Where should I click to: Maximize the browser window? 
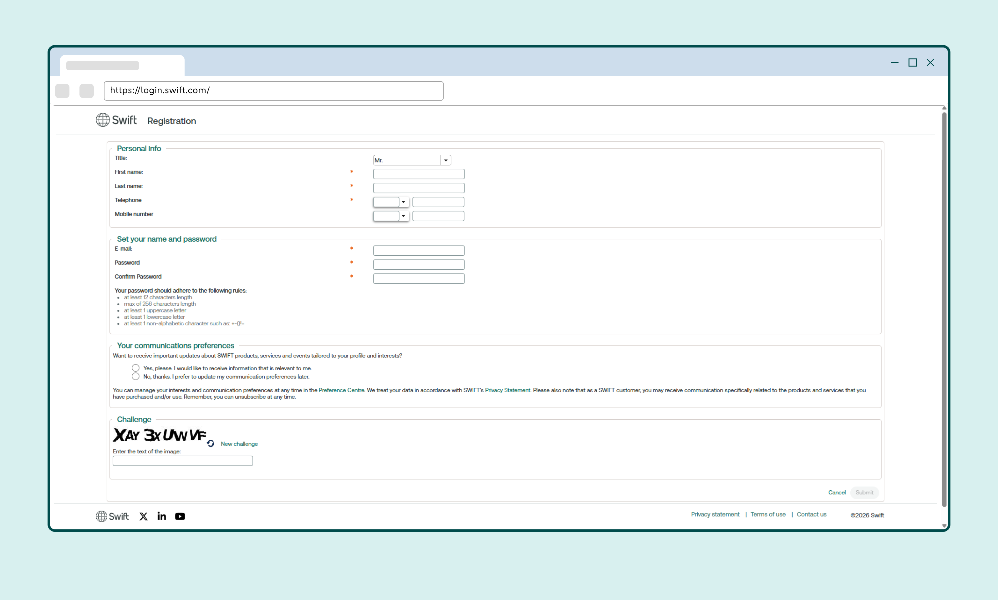point(913,63)
